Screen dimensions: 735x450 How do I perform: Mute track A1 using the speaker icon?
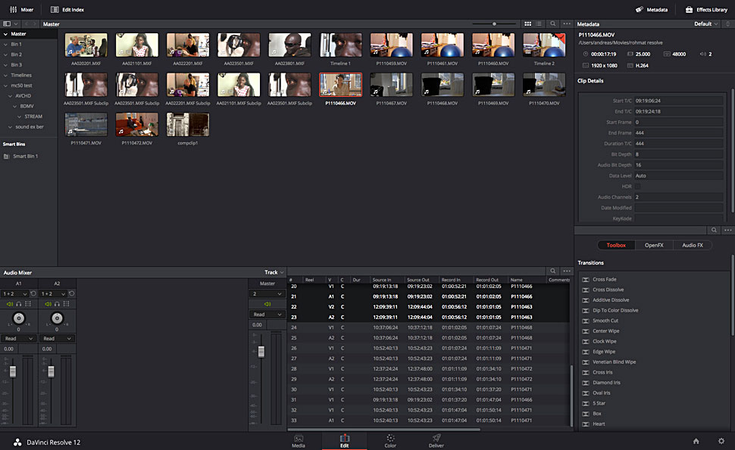point(9,304)
